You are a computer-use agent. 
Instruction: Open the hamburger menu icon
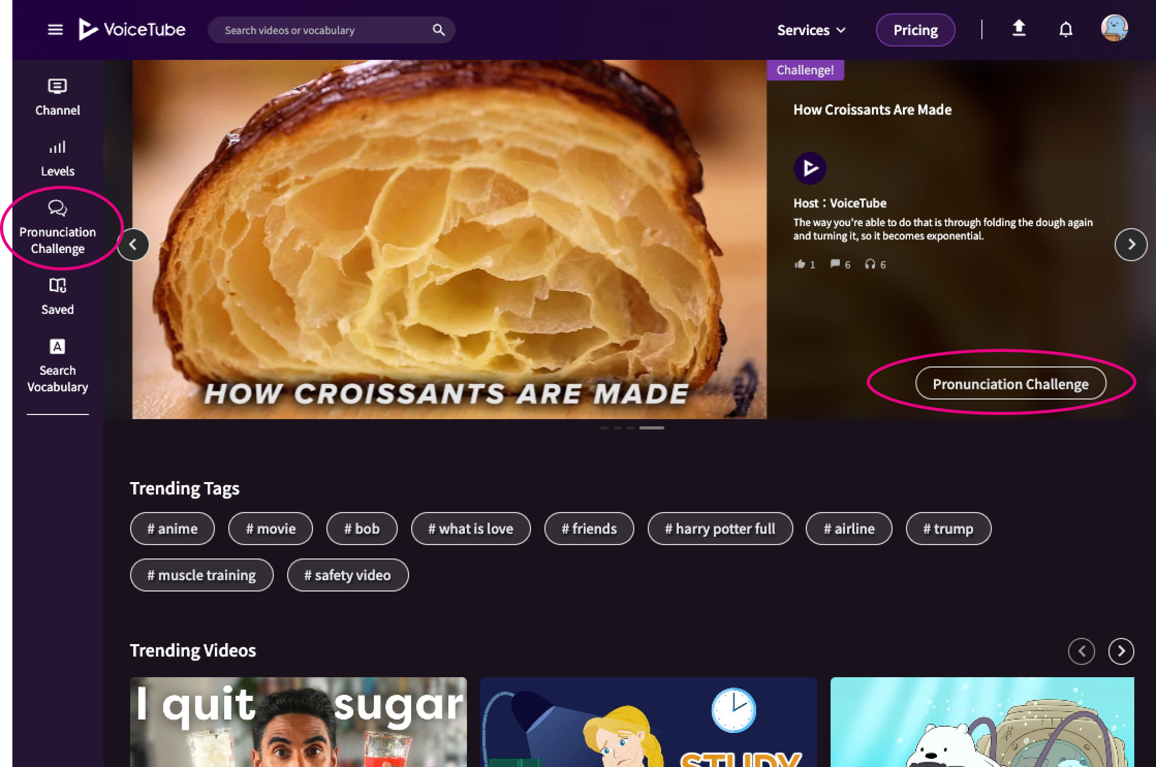(55, 30)
